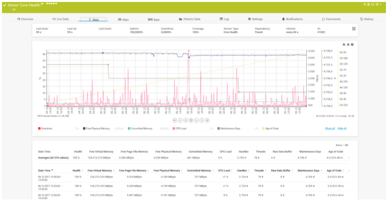Toggle the CPU Load legend checkbox
Screen dimensions: 389x202
174,129
